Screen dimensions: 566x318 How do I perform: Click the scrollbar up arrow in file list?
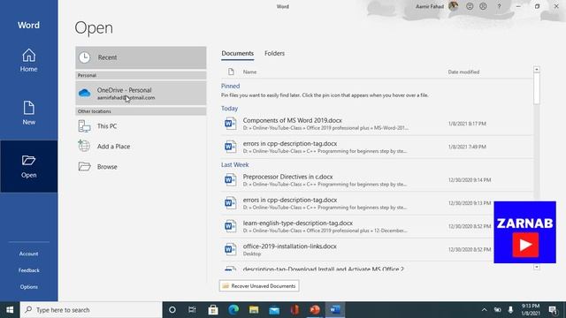pos(537,69)
